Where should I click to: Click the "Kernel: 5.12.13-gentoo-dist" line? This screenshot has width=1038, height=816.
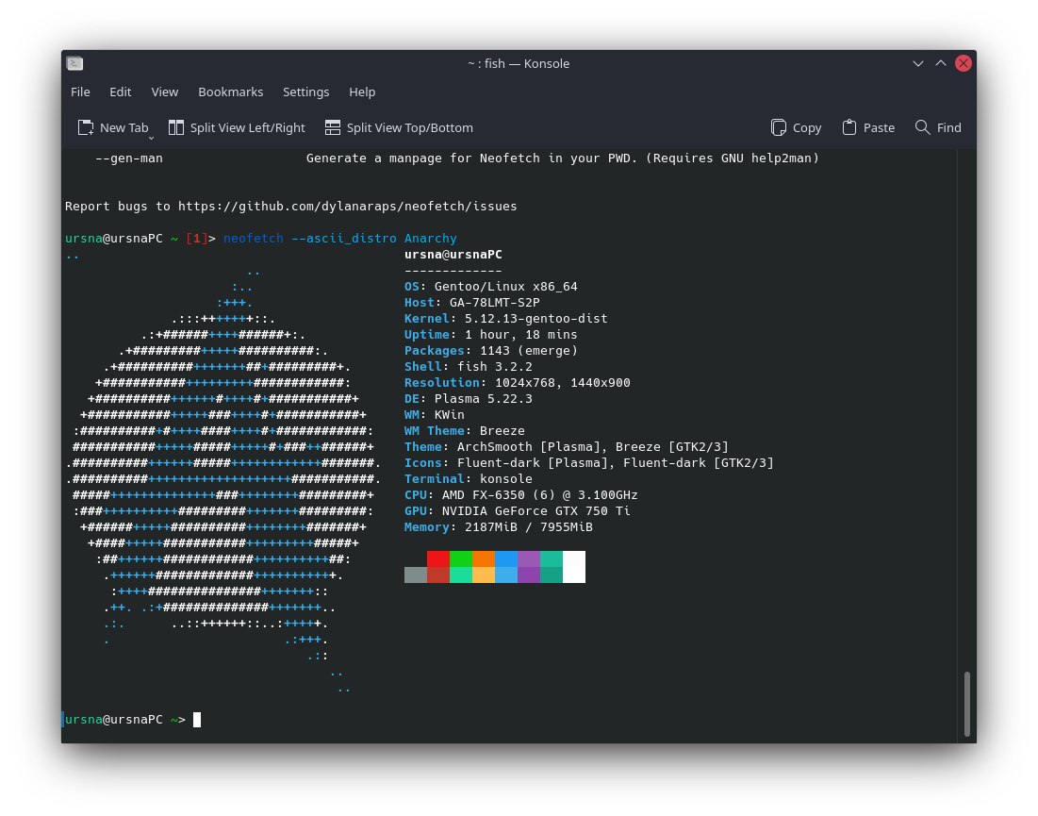tap(505, 319)
